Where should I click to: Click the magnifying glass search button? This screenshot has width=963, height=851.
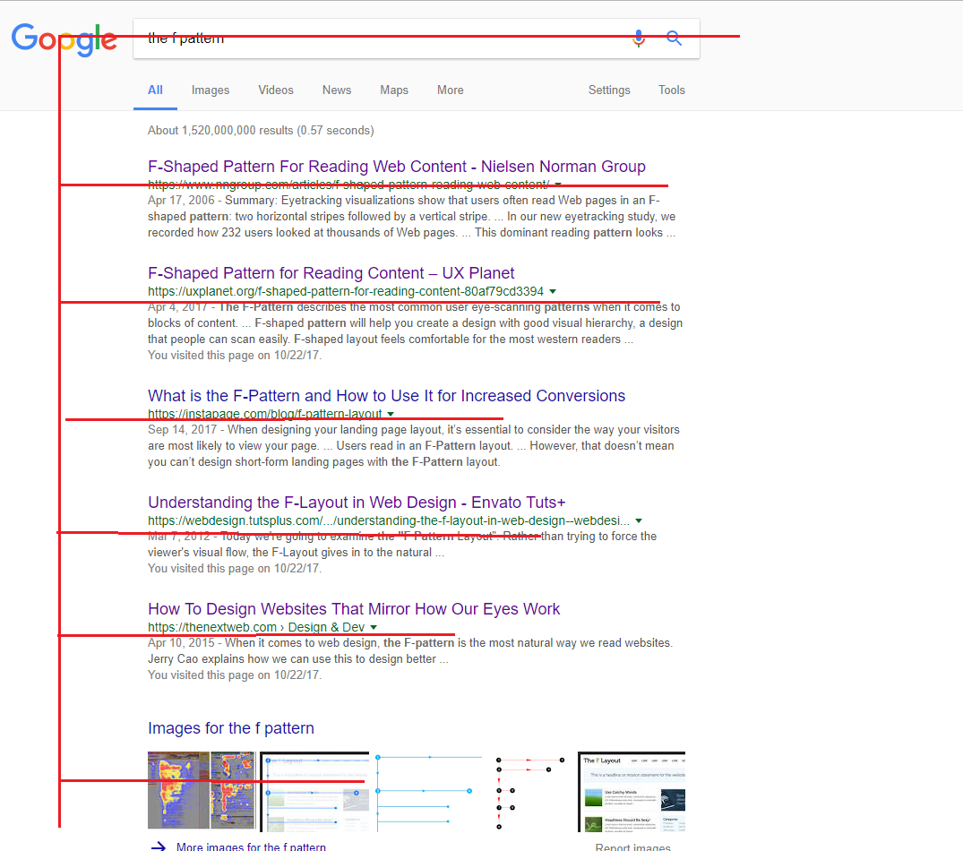[674, 38]
